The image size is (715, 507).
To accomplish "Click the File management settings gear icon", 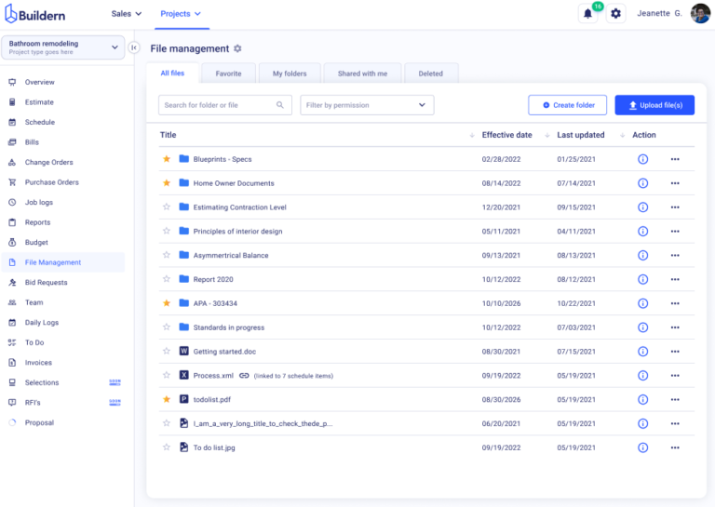I will (237, 48).
